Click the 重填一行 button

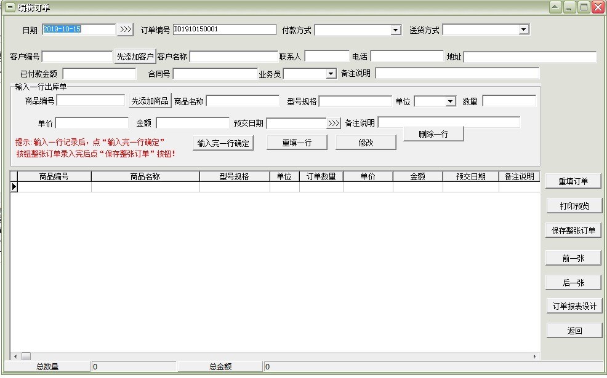pos(297,142)
